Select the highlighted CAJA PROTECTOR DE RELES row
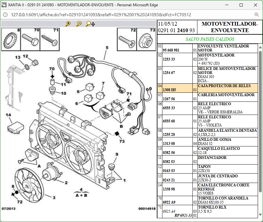Viewport: 263px width, 222px height. click(x=207, y=88)
